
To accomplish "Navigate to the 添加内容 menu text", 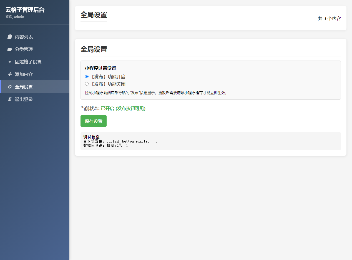I will [24, 74].
